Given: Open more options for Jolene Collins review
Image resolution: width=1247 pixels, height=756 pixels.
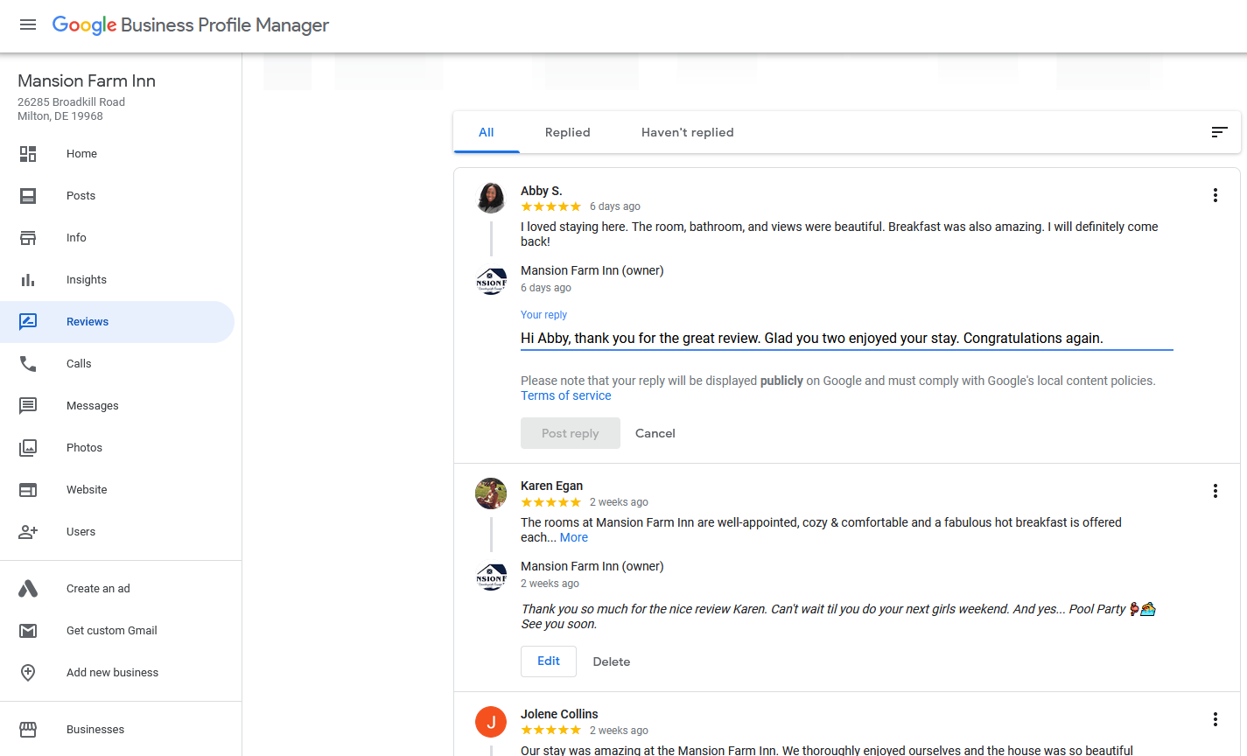Looking at the screenshot, I should (x=1215, y=719).
